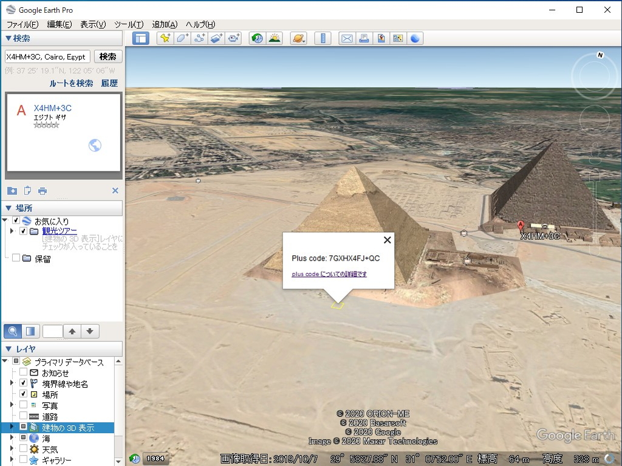
Task: Click the search input field
Action: (47, 57)
